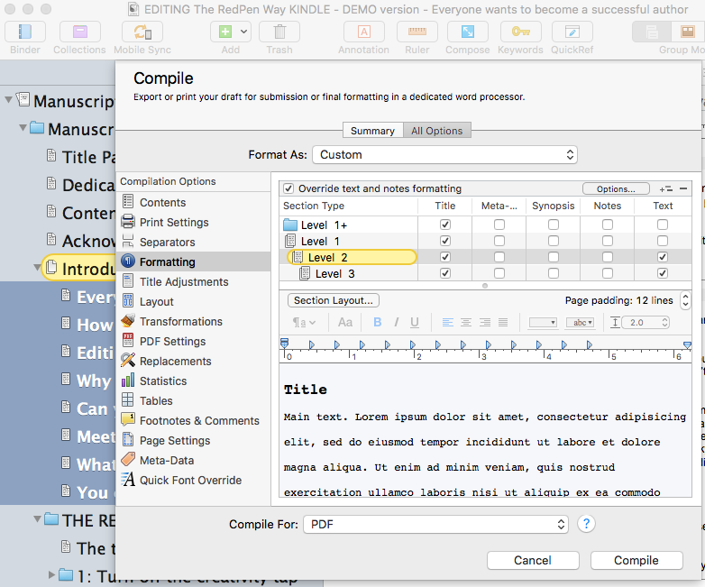Viewport: 705px width, 587px height.
Task: Collapse THE RE... folder in binder
Action: (37, 519)
